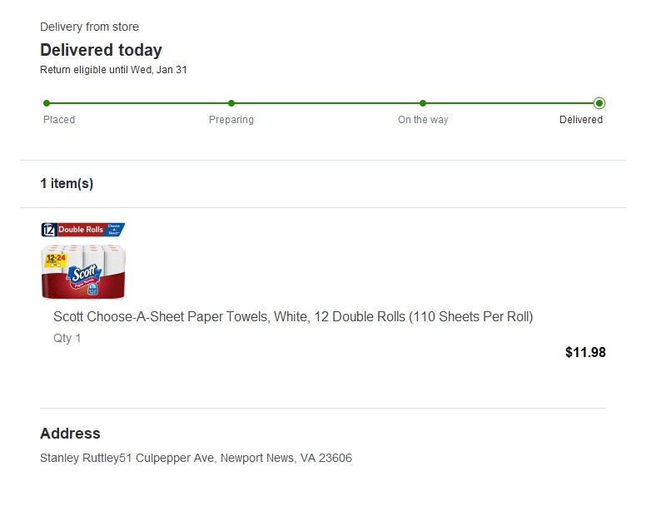Click the Delivery from store text

pyautogui.click(x=89, y=27)
